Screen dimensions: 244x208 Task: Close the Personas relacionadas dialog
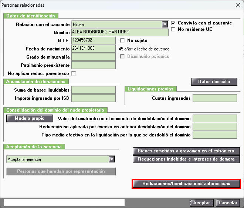(x=238, y=5)
